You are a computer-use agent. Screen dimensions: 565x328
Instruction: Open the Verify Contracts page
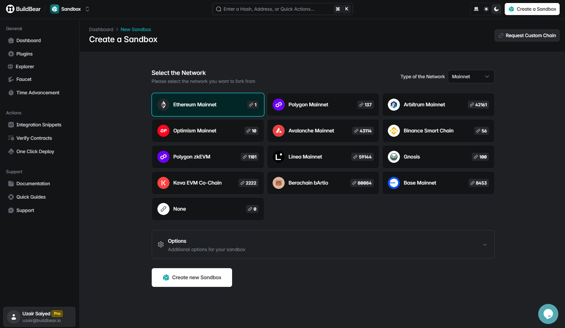[x=34, y=138]
